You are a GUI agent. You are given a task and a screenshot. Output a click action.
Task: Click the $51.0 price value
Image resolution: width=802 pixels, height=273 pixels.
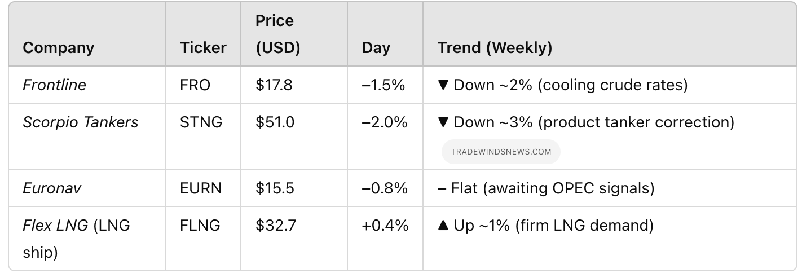point(275,122)
